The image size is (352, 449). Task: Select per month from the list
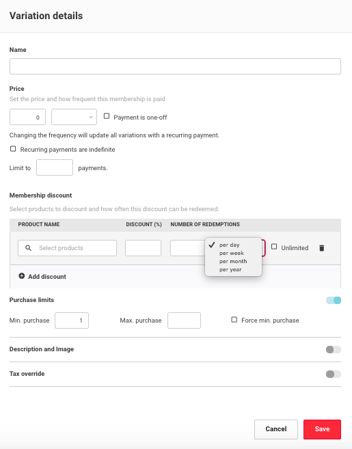[x=233, y=262]
